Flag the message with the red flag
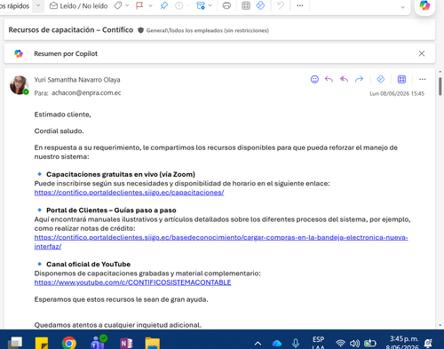 coord(139,5)
